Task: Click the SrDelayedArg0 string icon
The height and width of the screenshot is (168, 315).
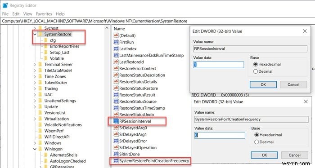Action: [x=116, y=128]
